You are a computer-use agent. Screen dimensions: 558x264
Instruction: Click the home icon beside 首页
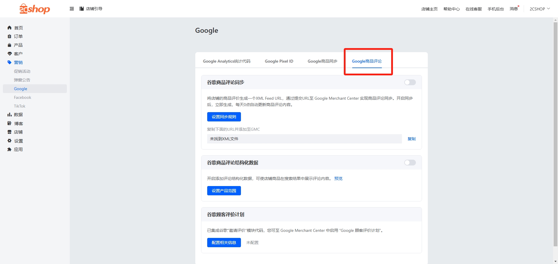[x=9, y=28]
